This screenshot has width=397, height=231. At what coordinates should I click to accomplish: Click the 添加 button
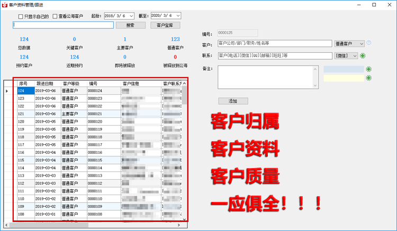[233, 100]
